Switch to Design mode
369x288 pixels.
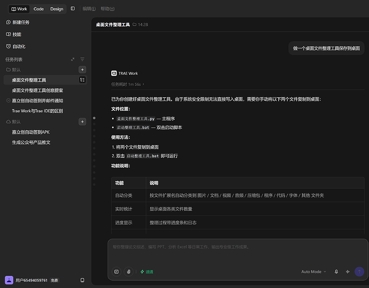(x=57, y=9)
